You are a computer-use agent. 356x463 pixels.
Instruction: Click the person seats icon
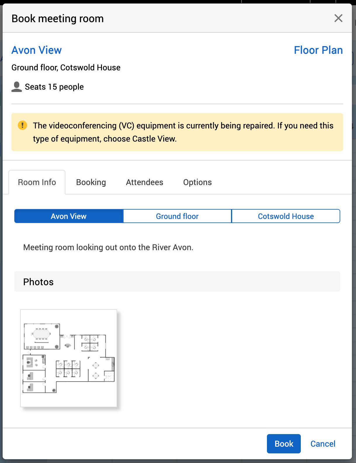[x=17, y=87]
